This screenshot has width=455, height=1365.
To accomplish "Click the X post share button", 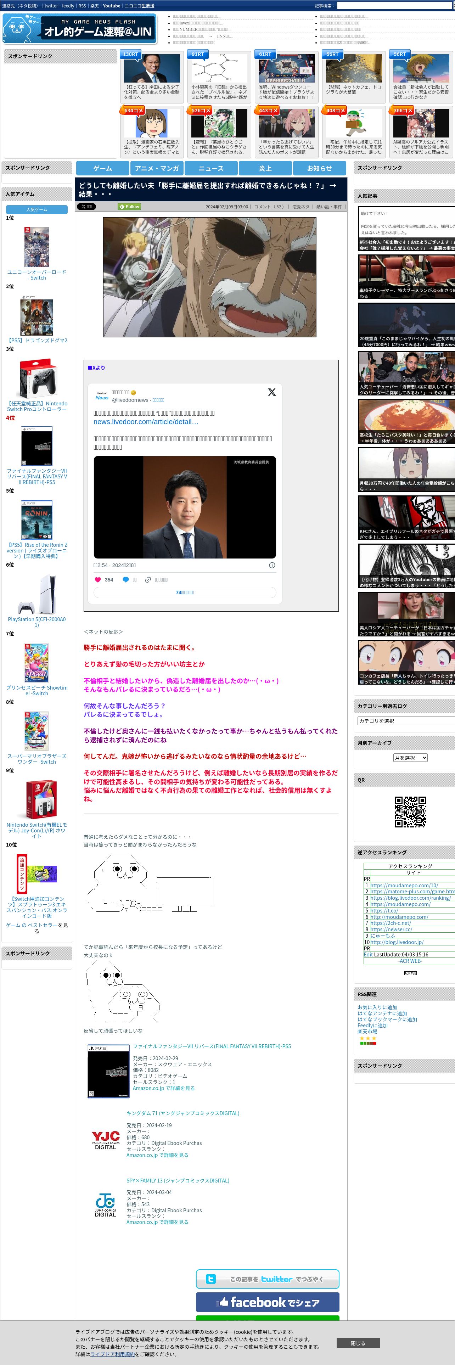I will (86, 207).
